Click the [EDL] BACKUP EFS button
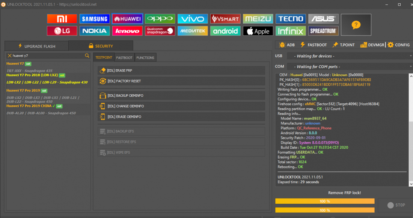Viewport: 413px width, 218px height. tap(181, 131)
